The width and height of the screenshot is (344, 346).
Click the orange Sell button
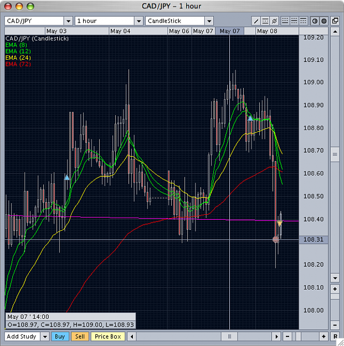[x=80, y=337]
